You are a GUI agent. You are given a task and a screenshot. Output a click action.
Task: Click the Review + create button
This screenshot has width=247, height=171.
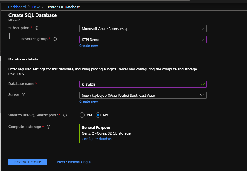pyautogui.click(x=28, y=162)
